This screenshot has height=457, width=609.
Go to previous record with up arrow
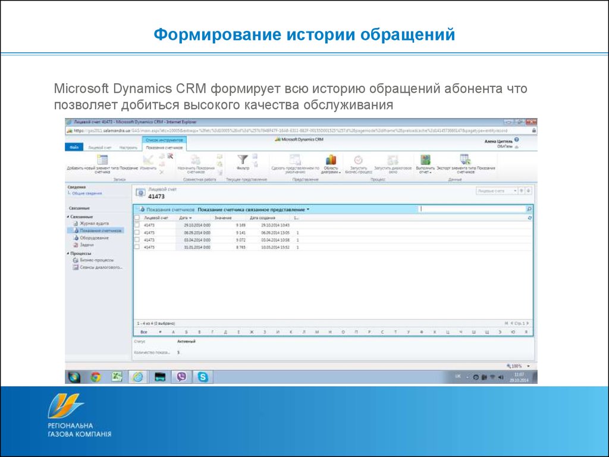click(522, 191)
